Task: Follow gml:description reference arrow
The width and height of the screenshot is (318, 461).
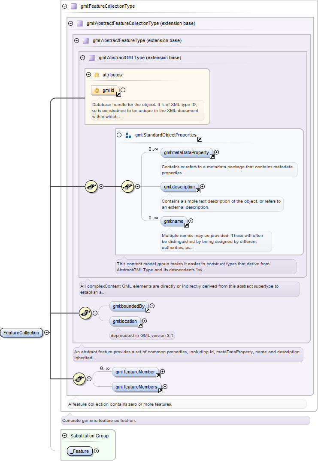Action: (198, 191)
